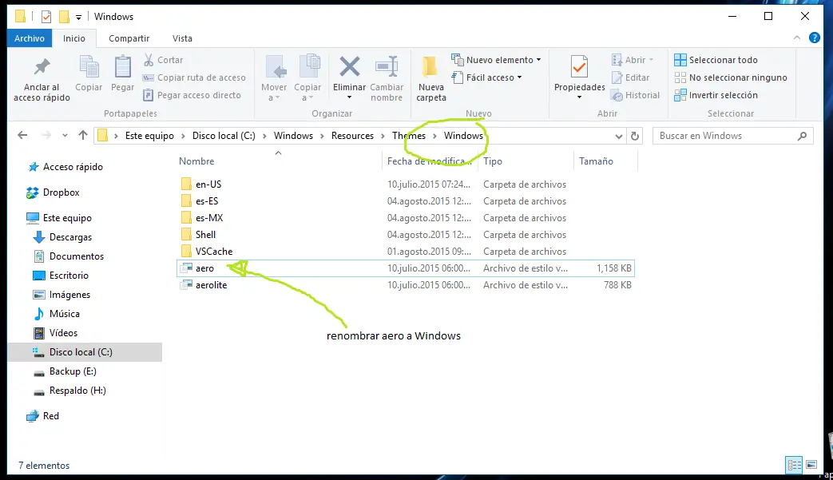Click the Editar ribbon command

point(631,77)
